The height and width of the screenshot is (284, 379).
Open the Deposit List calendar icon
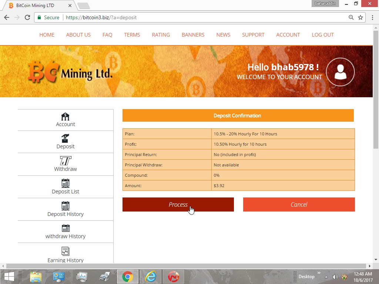pos(66,183)
